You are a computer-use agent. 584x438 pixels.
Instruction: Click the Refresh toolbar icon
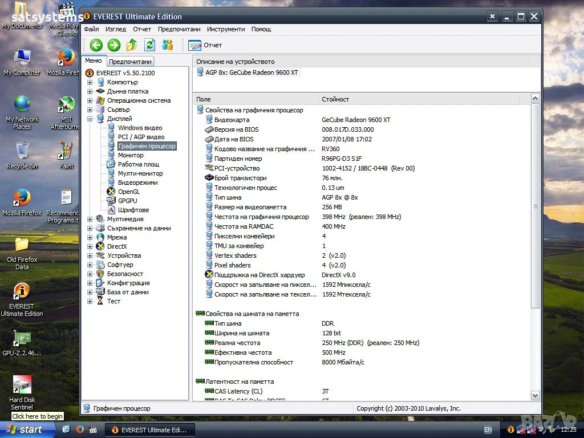[149, 45]
